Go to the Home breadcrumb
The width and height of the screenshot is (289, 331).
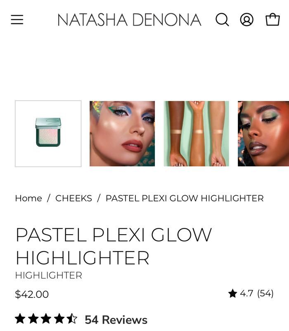tap(28, 199)
